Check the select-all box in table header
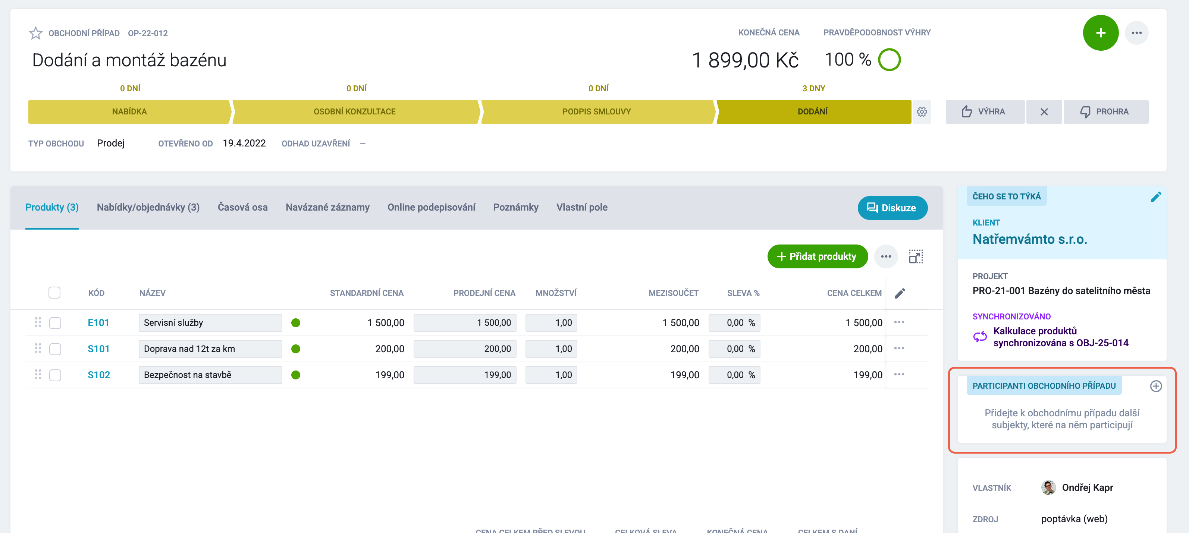 coord(54,293)
